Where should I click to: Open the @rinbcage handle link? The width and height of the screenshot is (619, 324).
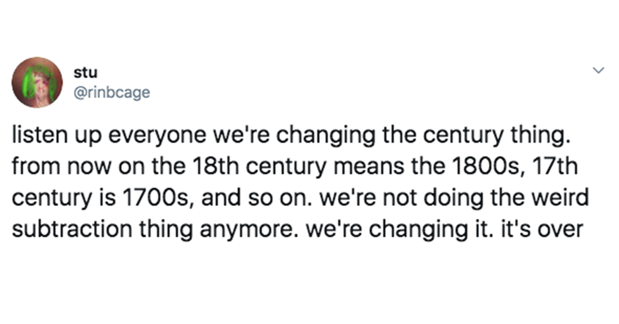coord(112,92)
